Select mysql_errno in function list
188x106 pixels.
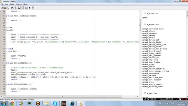coord(149,38)
